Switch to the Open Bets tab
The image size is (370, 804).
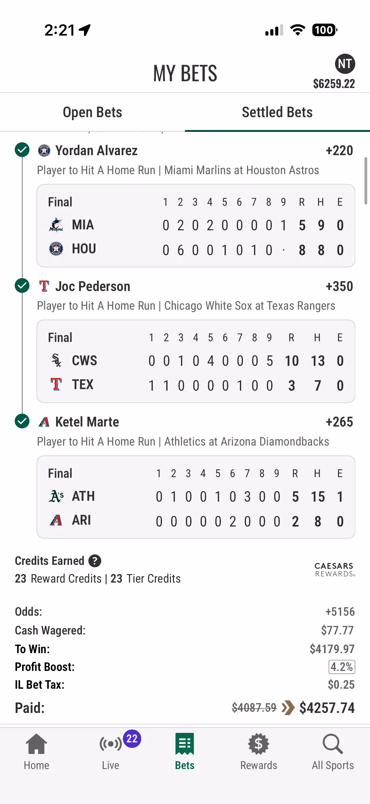pyautogui.click(x=92, y=112)
